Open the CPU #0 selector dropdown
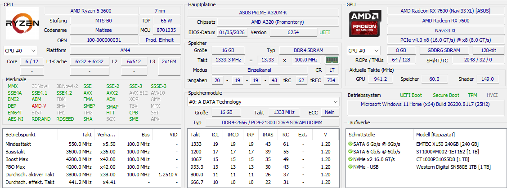 [20, 51]
